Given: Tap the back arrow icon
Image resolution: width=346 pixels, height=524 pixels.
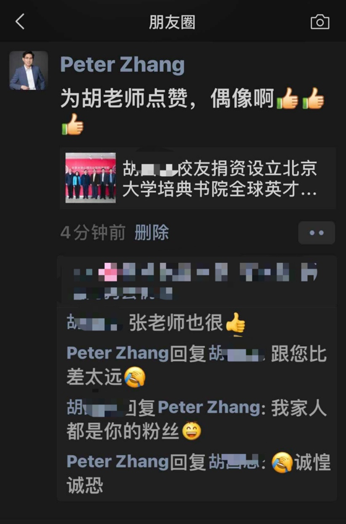Looking at the screenshot, I should click(20, 22).
